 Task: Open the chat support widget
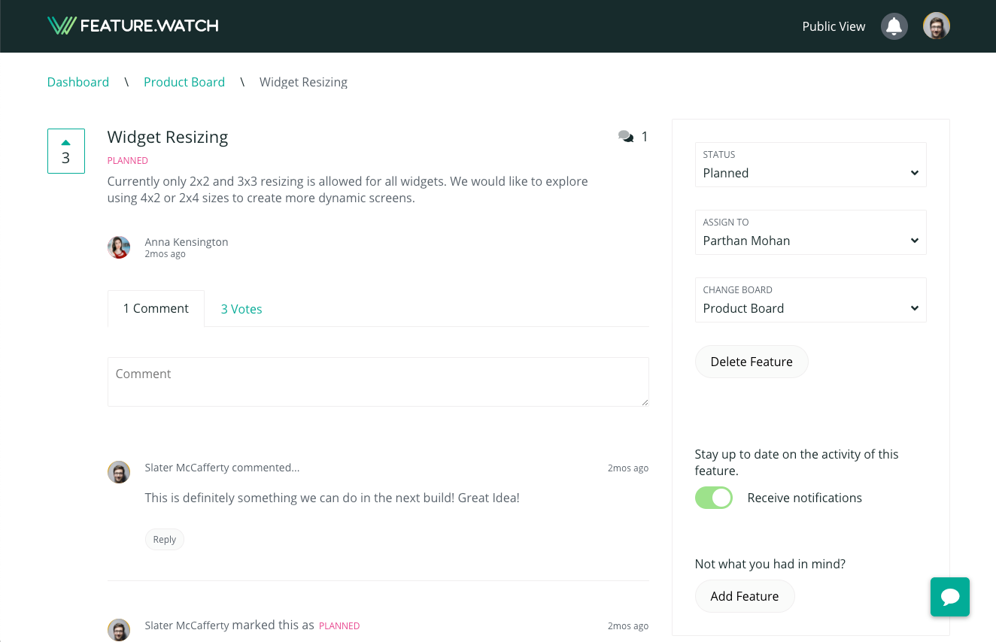tap(949, 597)
